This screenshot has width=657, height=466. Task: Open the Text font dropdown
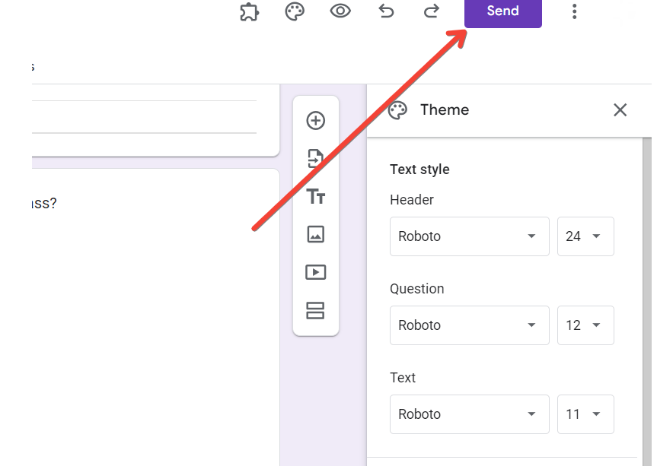(469, 414)
